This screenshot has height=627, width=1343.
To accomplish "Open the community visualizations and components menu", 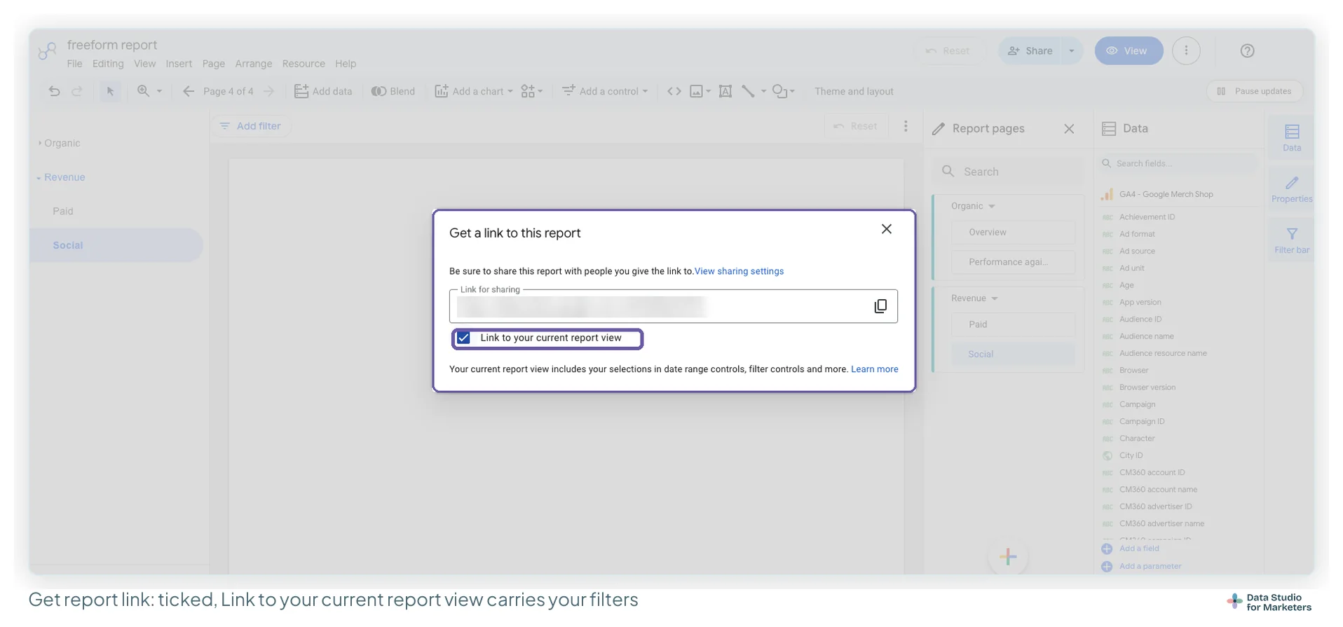I will [x=532, y=91].
